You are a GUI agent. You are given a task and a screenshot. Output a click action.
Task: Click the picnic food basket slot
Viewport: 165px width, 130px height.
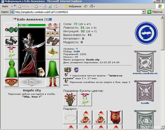click(53, 52)
